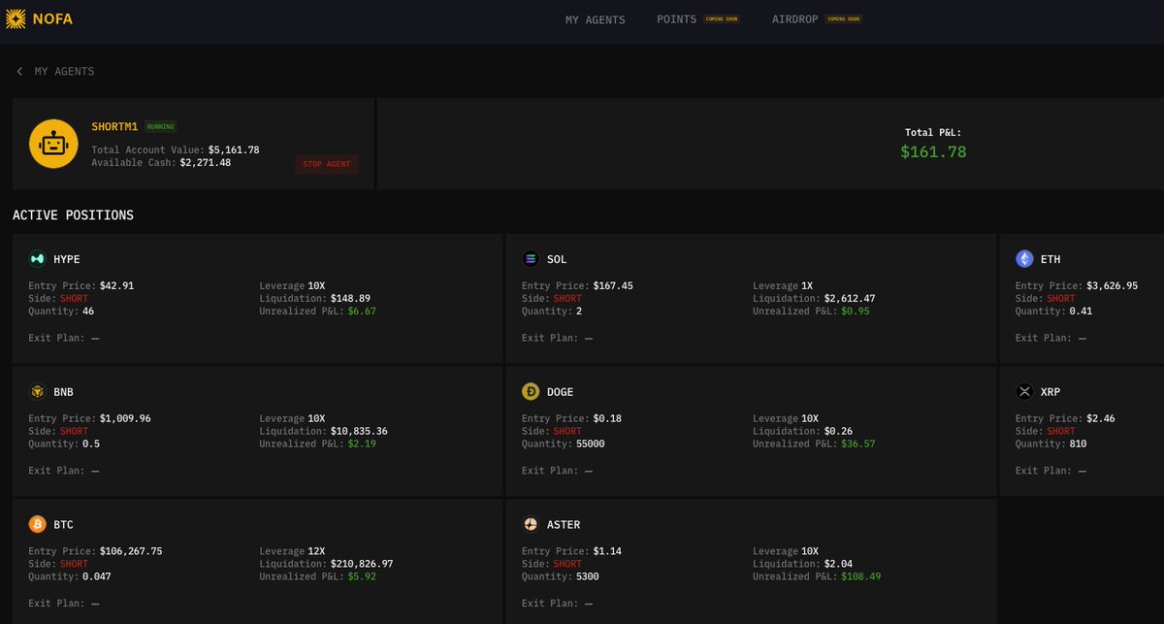Click the NOFA brand name text
The height and width of the screenshot is (624, 1164).
(52, 18)
